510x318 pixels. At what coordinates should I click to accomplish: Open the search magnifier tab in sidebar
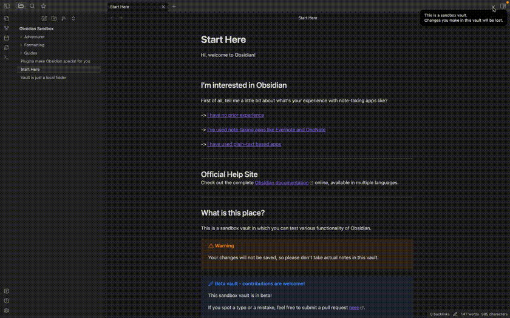[32, 6]
